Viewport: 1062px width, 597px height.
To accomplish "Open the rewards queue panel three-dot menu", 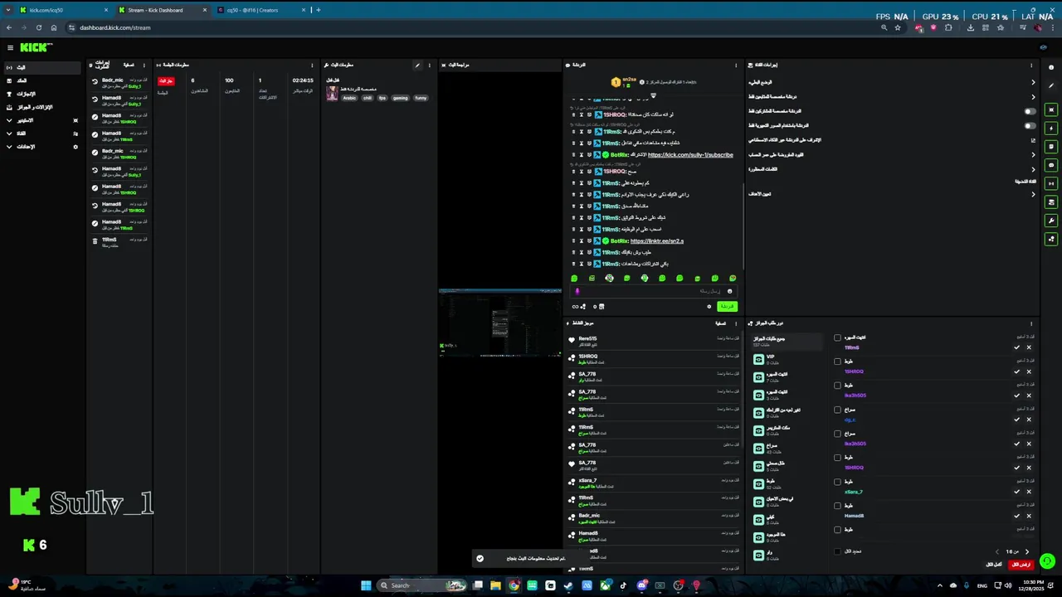I will point(1031,323).
